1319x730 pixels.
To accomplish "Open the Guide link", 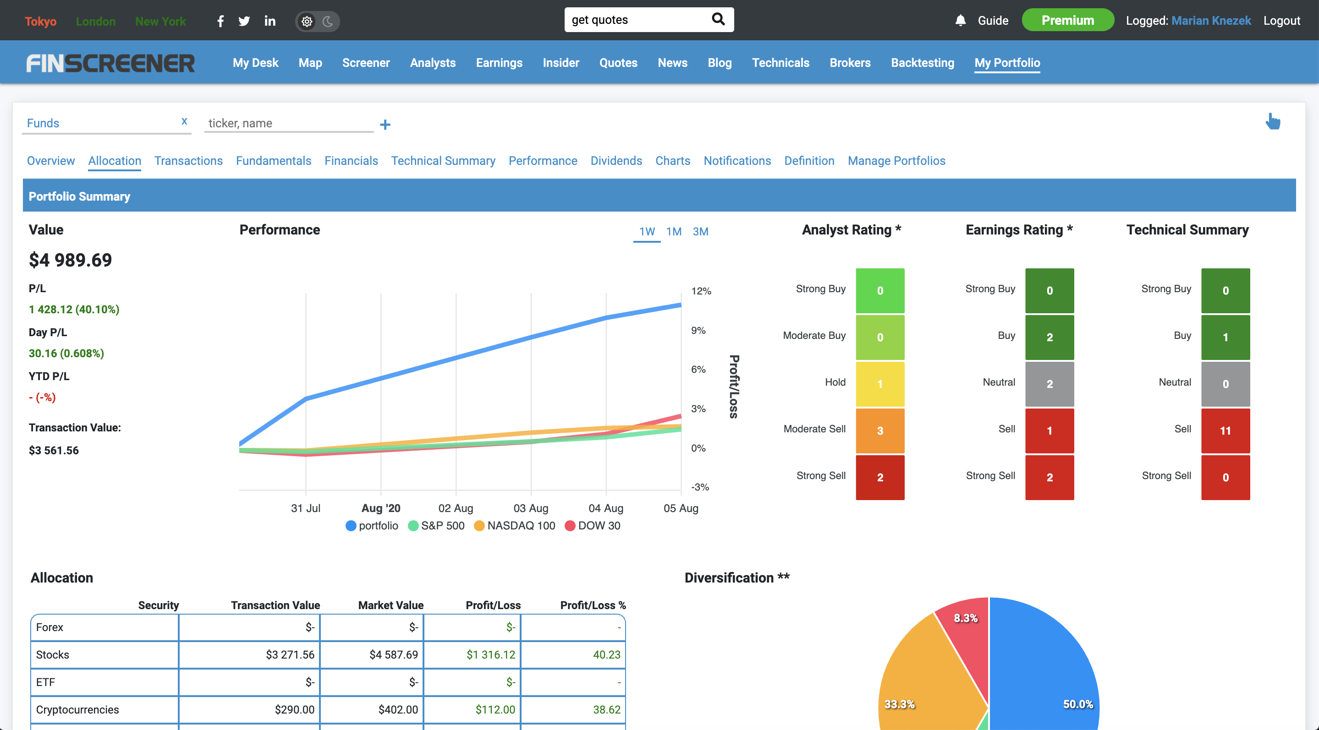I will [993, 21].
